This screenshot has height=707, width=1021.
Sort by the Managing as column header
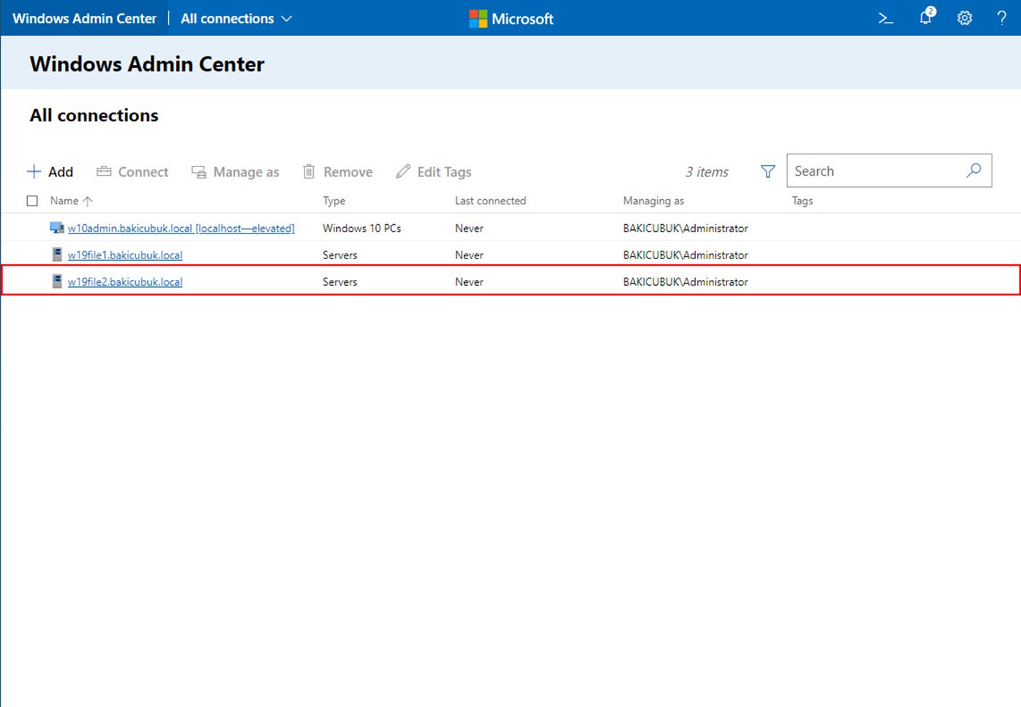coord(653,201)
